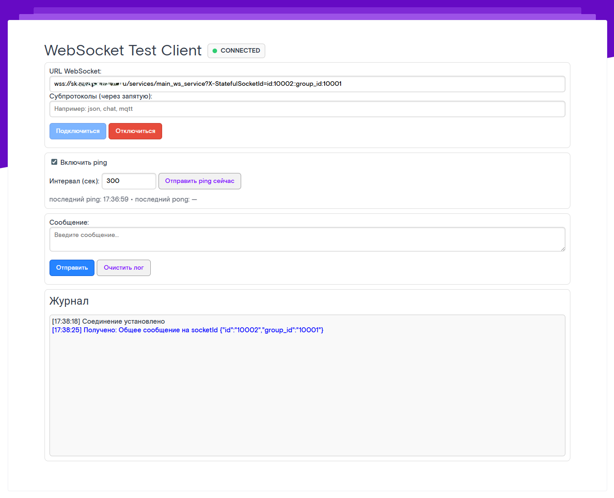Click Отправить ping сейчас
This screenshot has height=498, width=614.
pyautogui.click(x=199, y=181)
